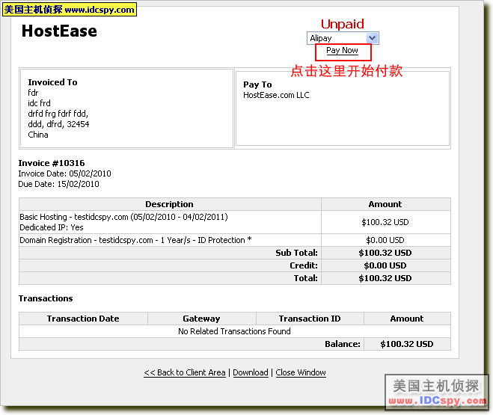The width and height of the screenshot is (493, 415).
Task: Open the Alipay payment method dropdown
Action: (x=343, y=38)
